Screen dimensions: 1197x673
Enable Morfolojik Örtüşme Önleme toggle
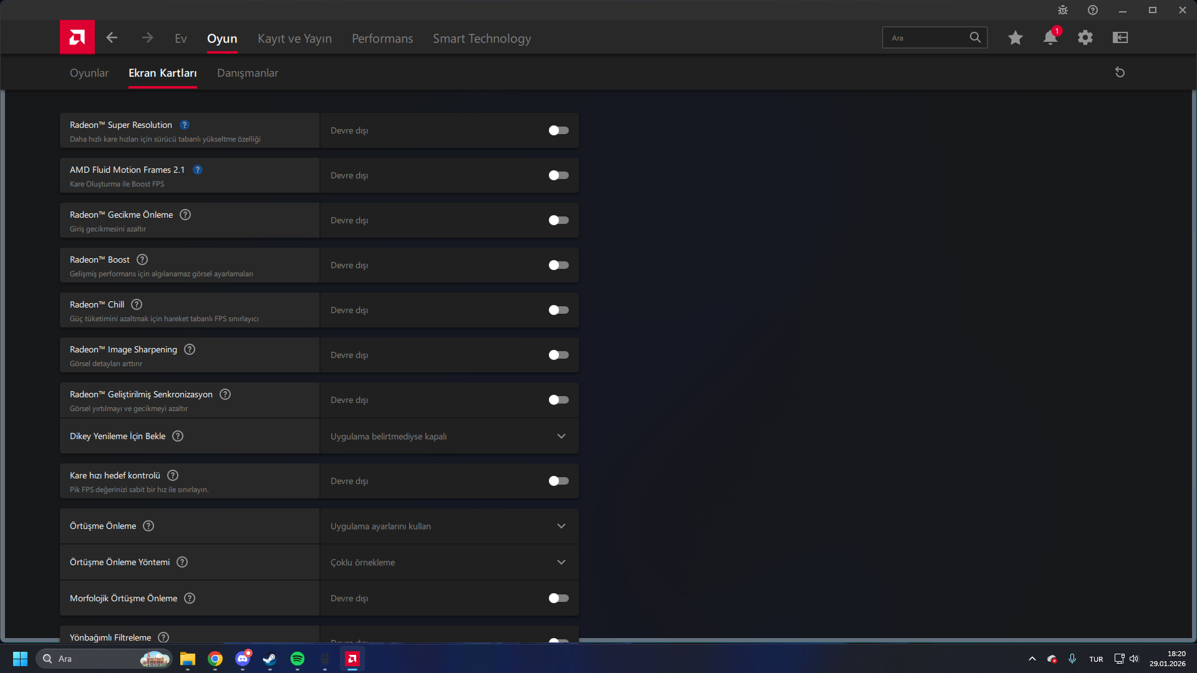[x=558, y=598]
